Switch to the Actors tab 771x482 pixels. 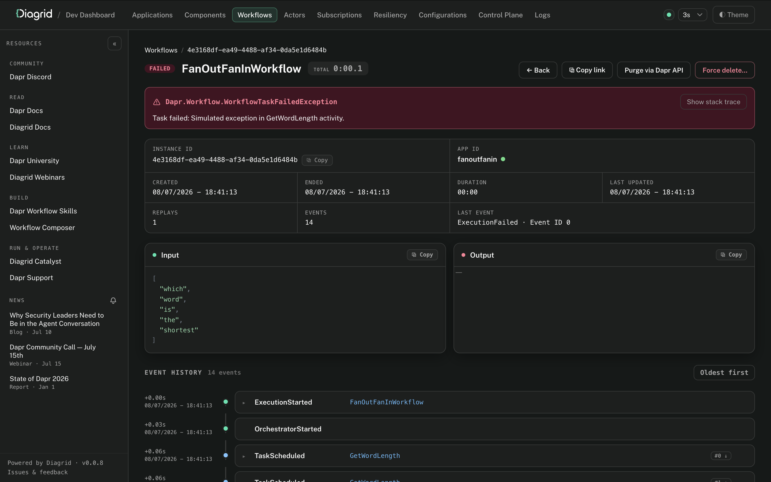click(294, 15)
